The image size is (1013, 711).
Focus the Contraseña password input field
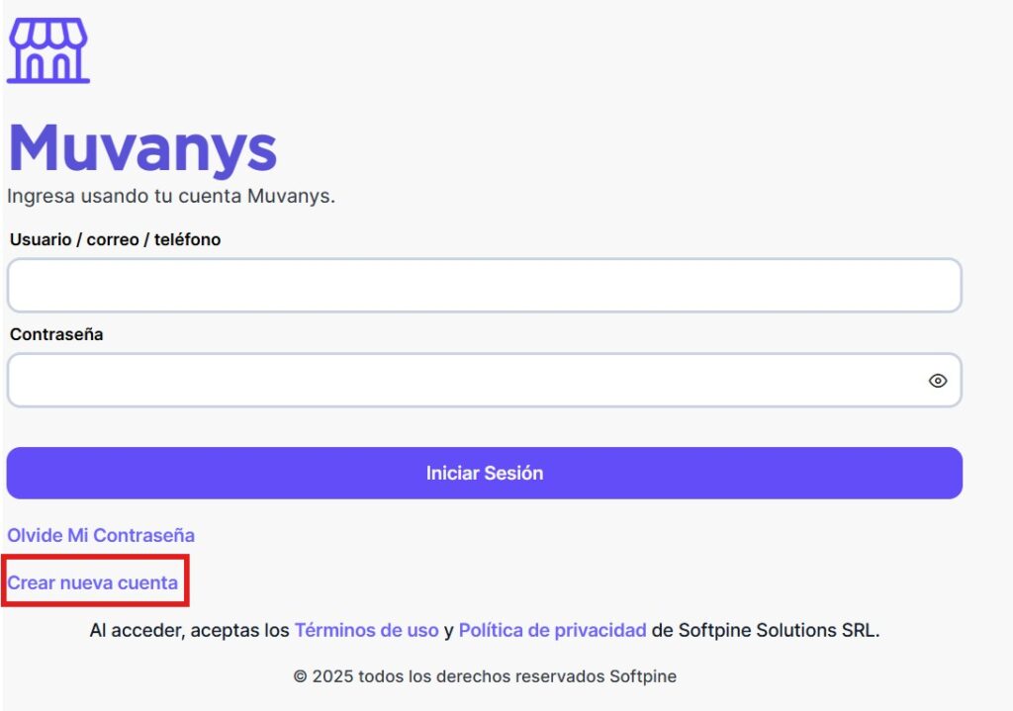[x=465, y=381]
